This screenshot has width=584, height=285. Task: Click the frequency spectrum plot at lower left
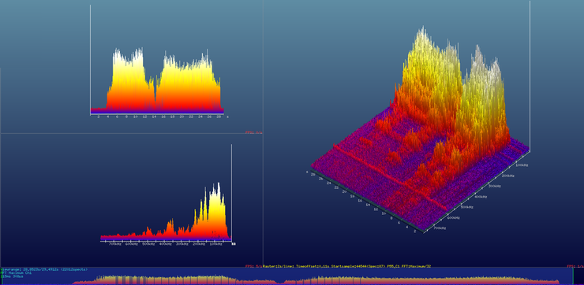pos(166,212)
